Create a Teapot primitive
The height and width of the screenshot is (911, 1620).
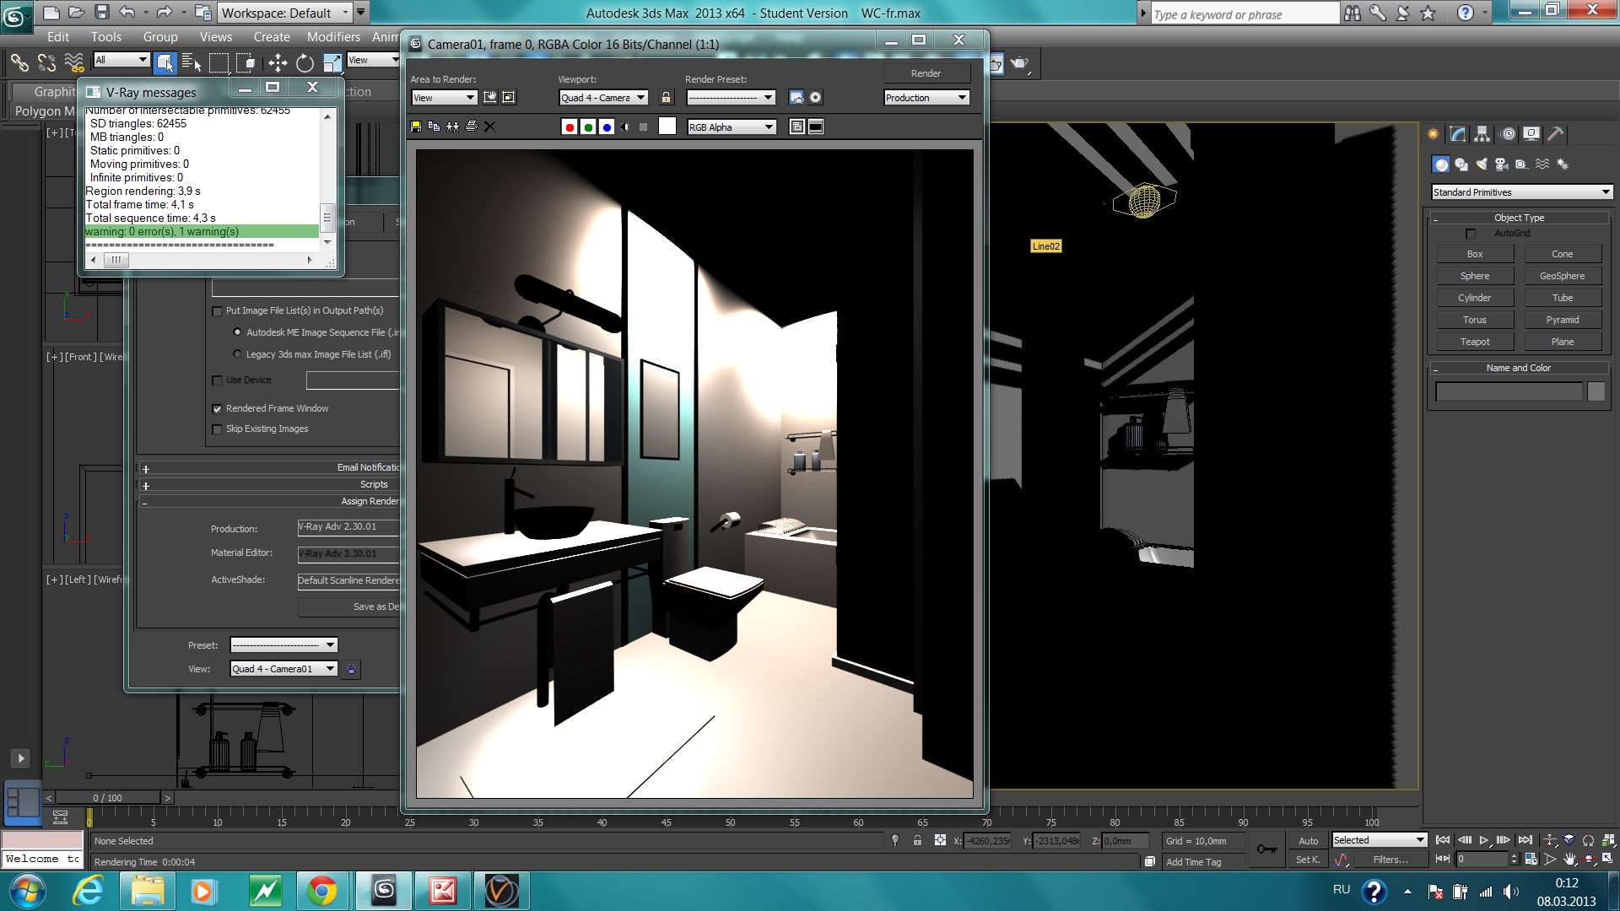pos(1475,342)
